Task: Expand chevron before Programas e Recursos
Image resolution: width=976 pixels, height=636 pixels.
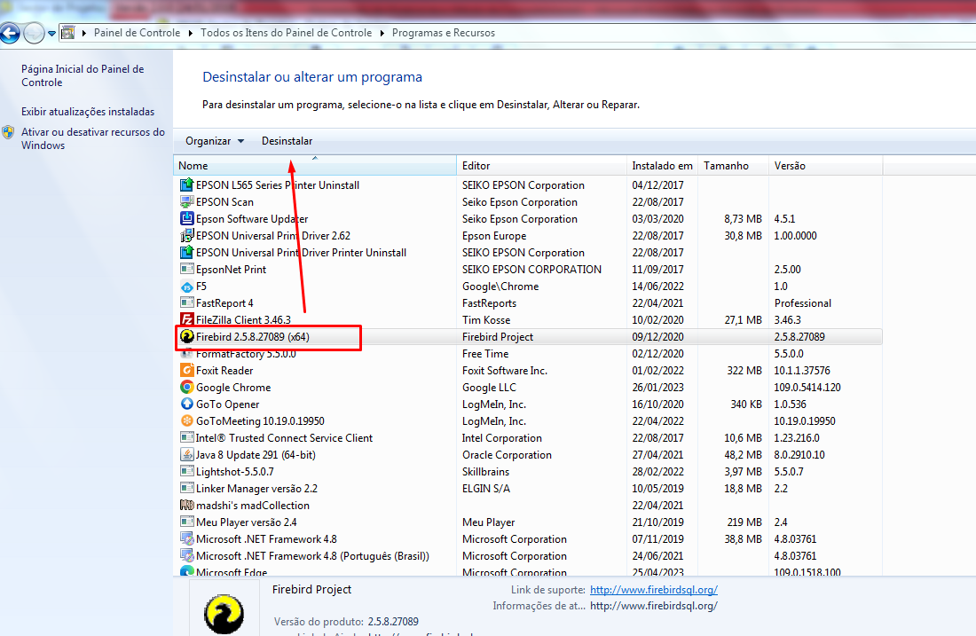Action: (x=382, y=33)
